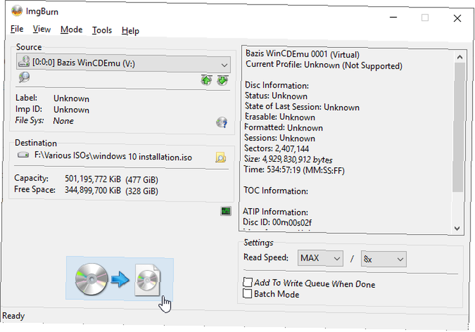Close the ImgBurn window
The height and width of the screenshot is (332, 475).
pyautogui.click(x=457, y=18)
